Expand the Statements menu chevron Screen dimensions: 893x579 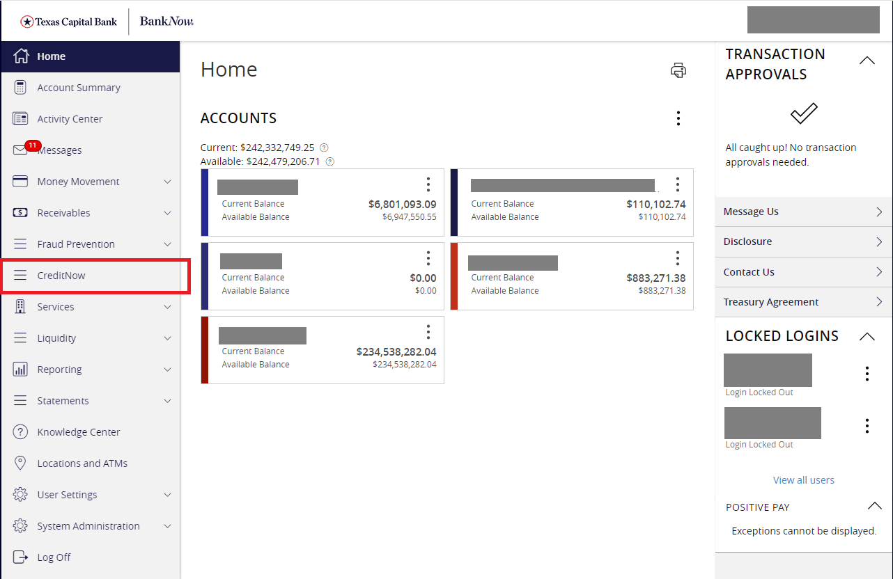[x=167, y=401]
